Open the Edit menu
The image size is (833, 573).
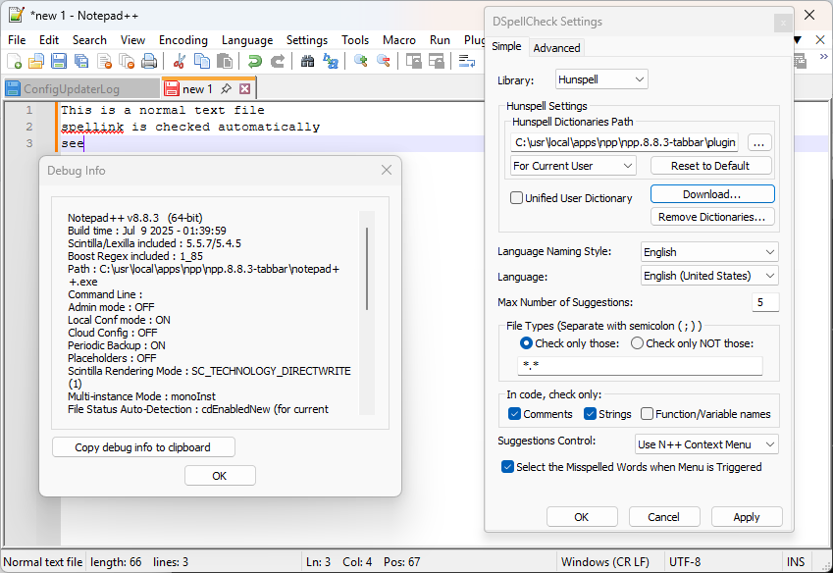coord(49,40)
